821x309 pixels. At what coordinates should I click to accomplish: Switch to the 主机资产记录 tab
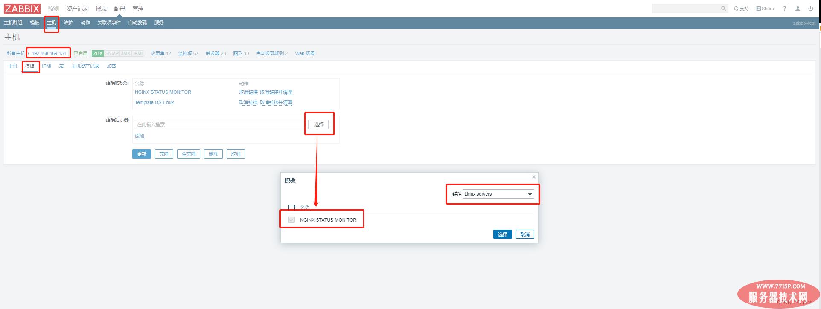85,66
